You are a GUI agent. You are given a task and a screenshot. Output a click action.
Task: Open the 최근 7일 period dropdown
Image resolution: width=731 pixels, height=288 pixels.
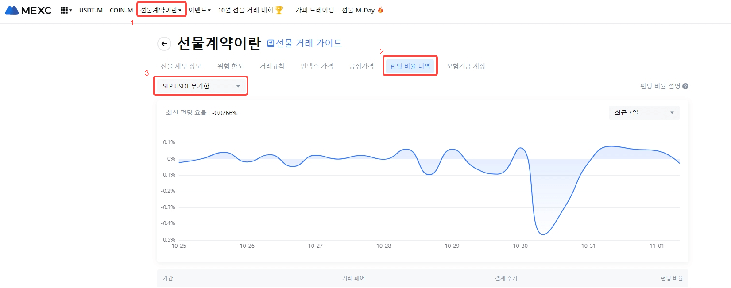coord(644,113)
